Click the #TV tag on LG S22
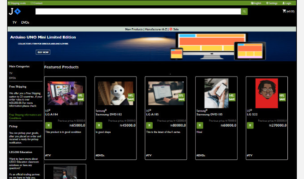 coord(249,155)
